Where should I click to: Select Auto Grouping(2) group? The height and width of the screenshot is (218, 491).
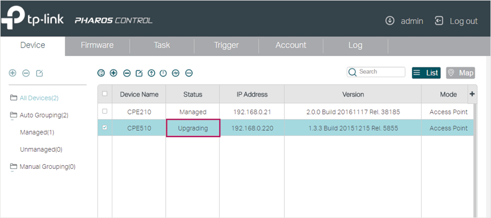(44, 115)
